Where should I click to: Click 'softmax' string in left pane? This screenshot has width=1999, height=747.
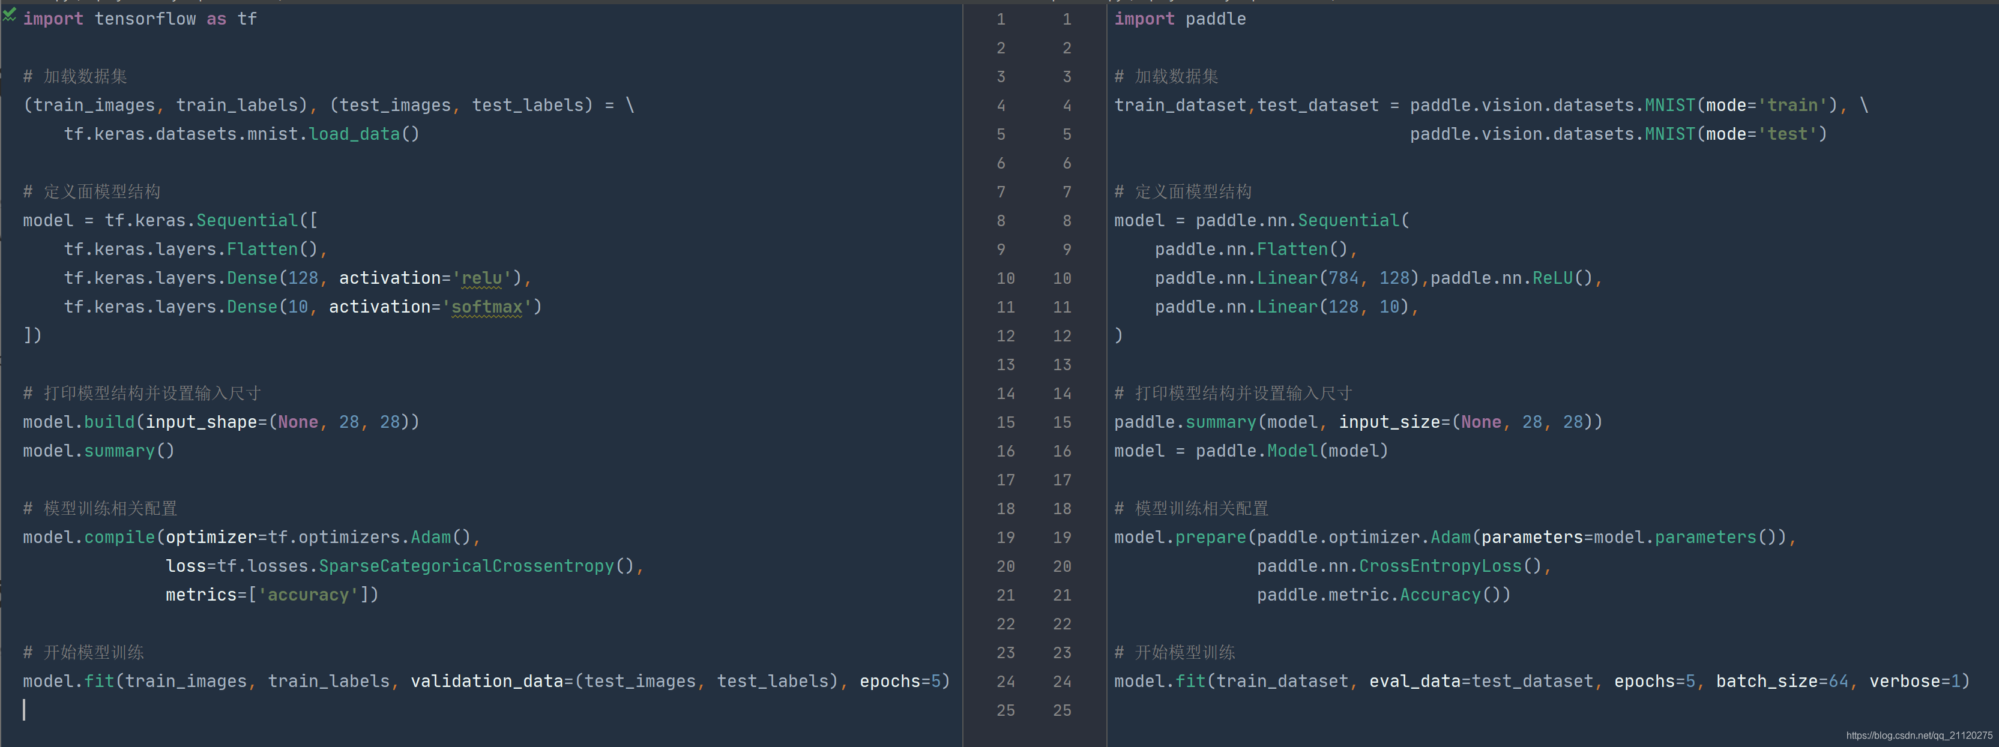click(x=487, y=307)
